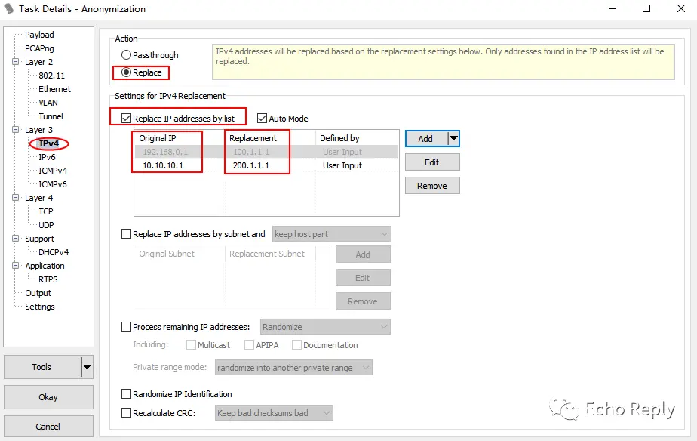Select VLAN in the tree

pyautogui.click(x=48, y=103)
